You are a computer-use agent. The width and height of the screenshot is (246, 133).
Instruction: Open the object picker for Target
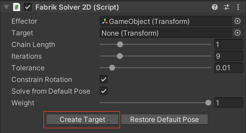point(238,33)
